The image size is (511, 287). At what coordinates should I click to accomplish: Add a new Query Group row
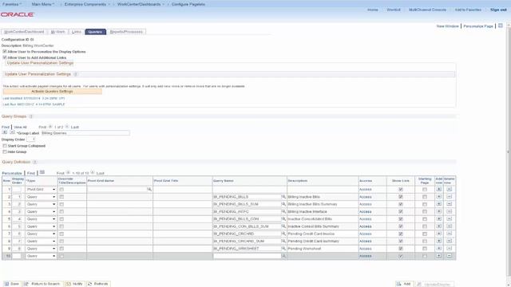[5, 132]
